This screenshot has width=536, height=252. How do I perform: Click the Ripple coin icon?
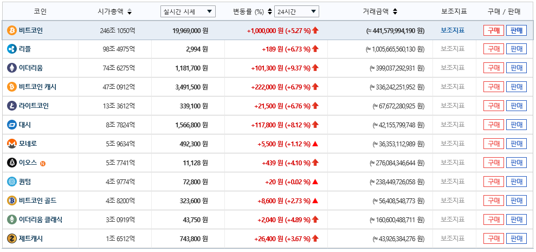12,49
